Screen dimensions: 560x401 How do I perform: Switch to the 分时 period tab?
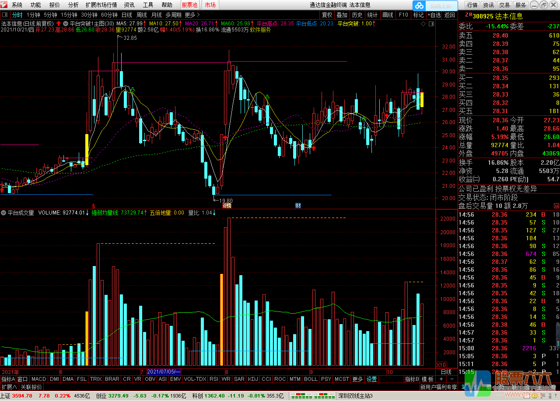coord(17,15)
